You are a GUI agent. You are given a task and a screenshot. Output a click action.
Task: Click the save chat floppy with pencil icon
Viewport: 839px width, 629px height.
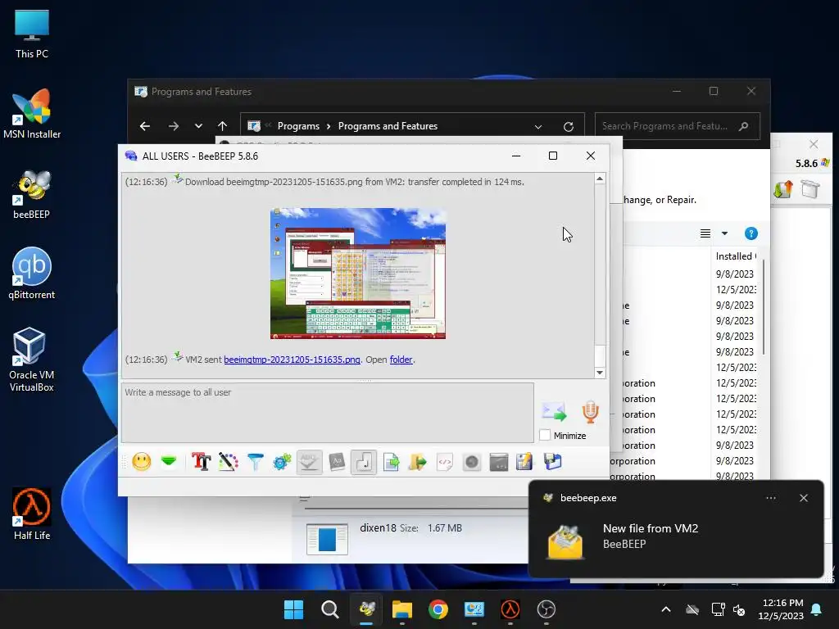point(525,462)
